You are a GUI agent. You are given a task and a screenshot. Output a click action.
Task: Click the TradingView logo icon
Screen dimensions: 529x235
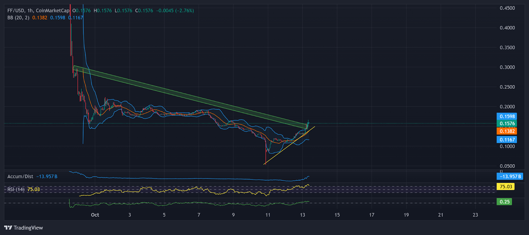coord(8,228)
